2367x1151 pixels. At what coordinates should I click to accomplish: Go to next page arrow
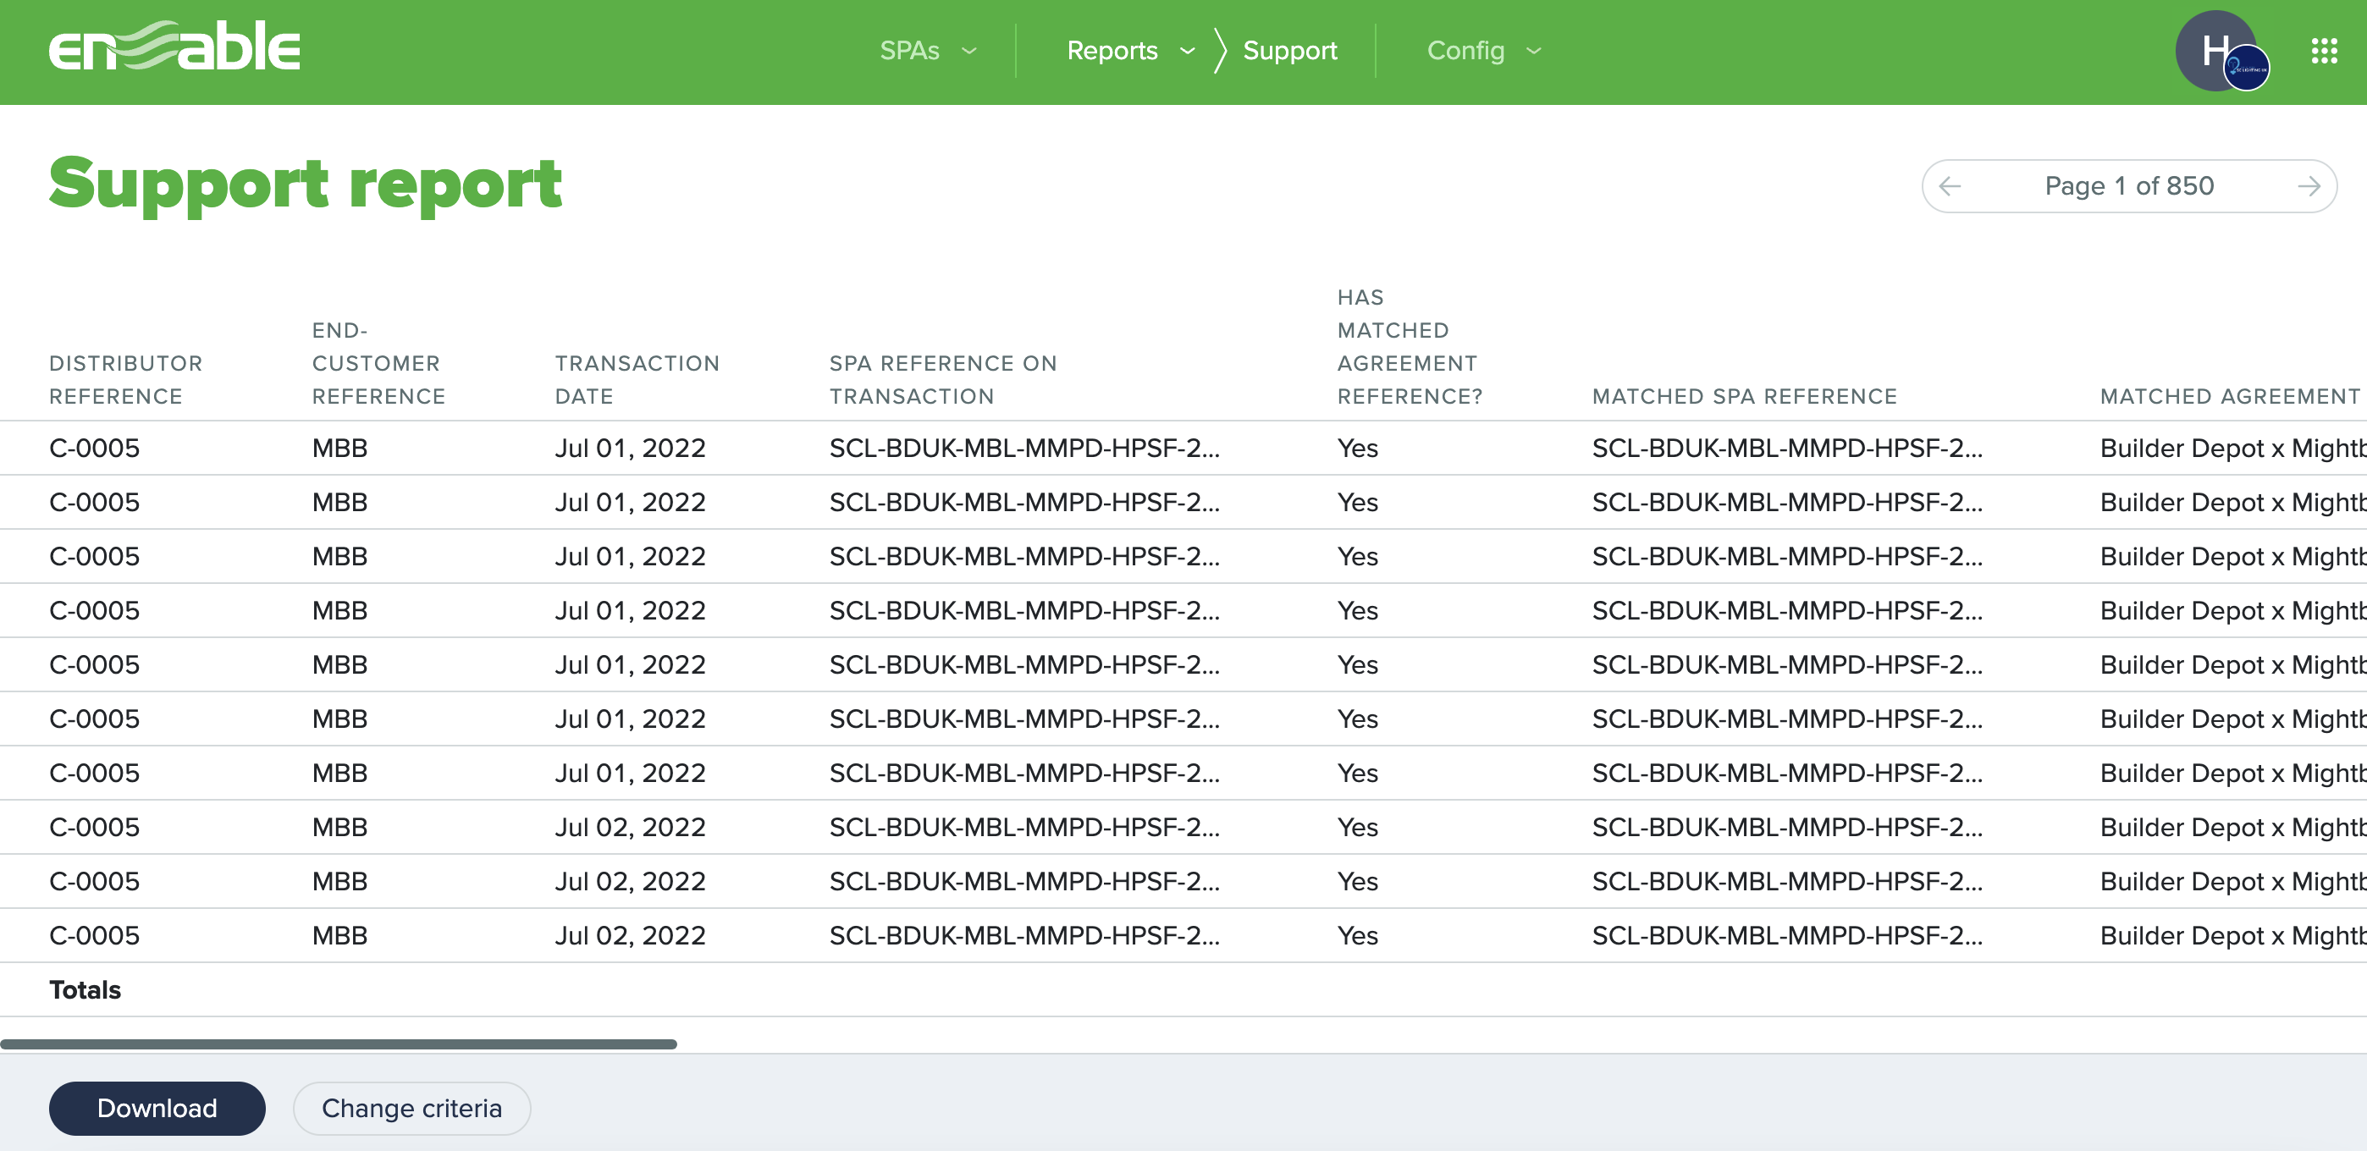pyautogui.click(x=2309, y=186)
